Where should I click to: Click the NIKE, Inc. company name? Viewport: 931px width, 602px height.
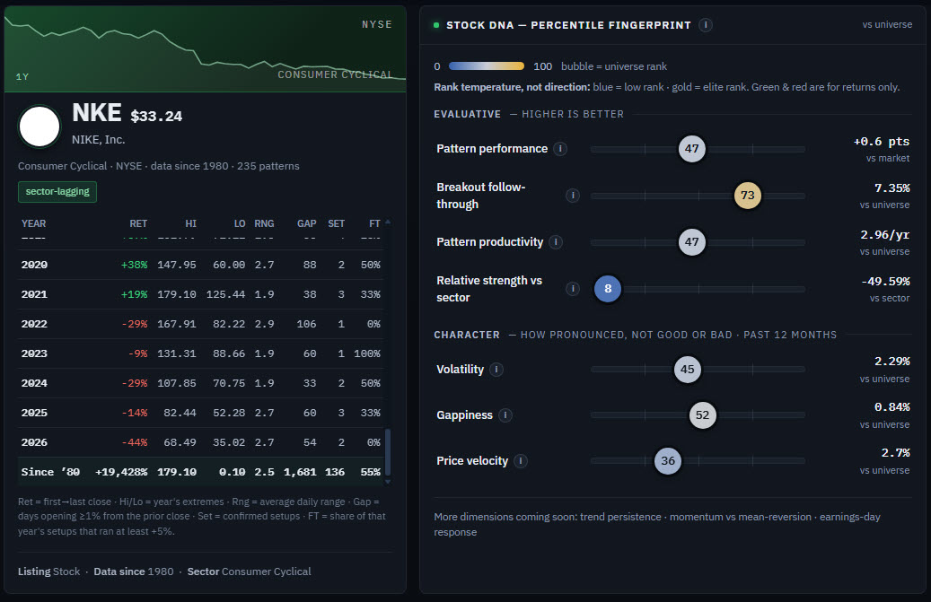pyautogui.click(x=98, y=140)
